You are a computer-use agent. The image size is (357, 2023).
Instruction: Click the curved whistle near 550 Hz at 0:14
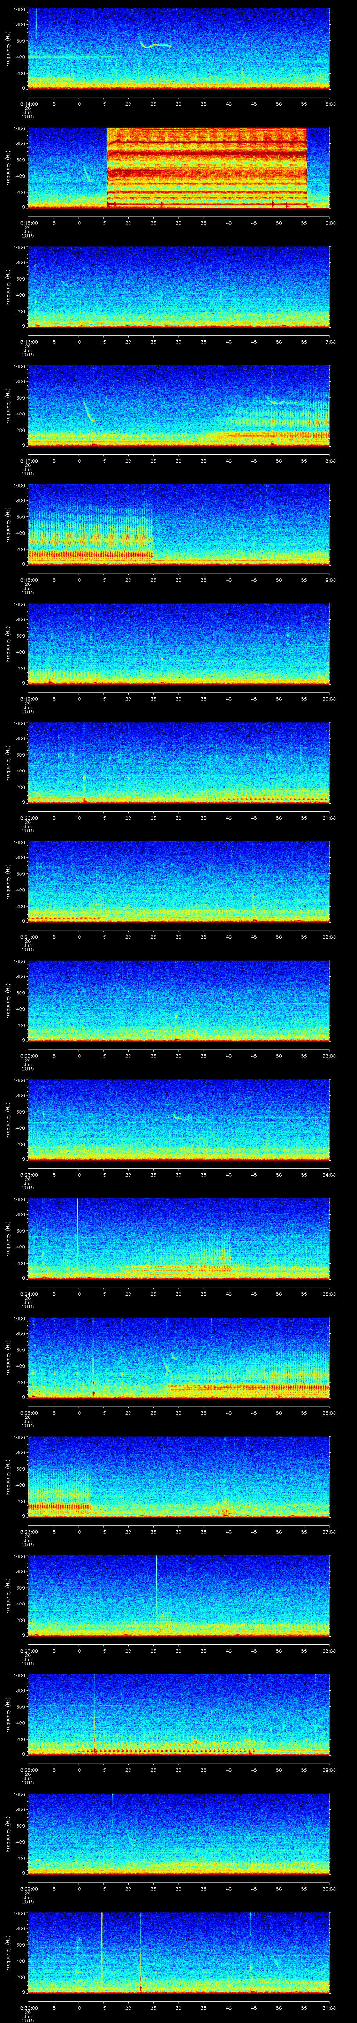click(155, 45)
